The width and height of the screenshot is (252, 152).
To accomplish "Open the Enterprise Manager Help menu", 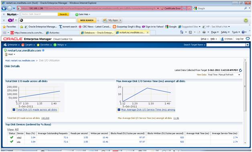I will pos(213,39).
